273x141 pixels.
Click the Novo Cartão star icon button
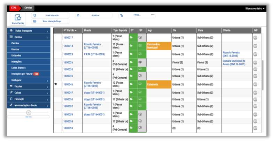18,19
